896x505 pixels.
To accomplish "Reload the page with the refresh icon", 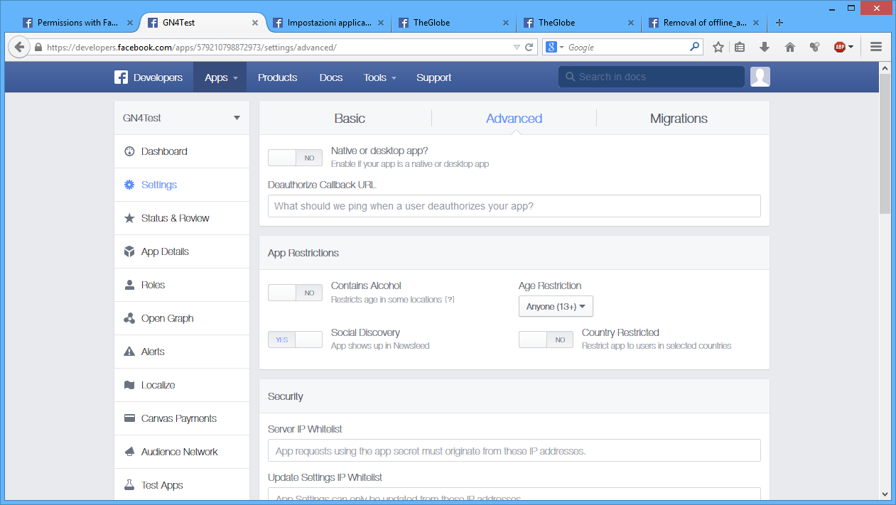I will [529, 48].
